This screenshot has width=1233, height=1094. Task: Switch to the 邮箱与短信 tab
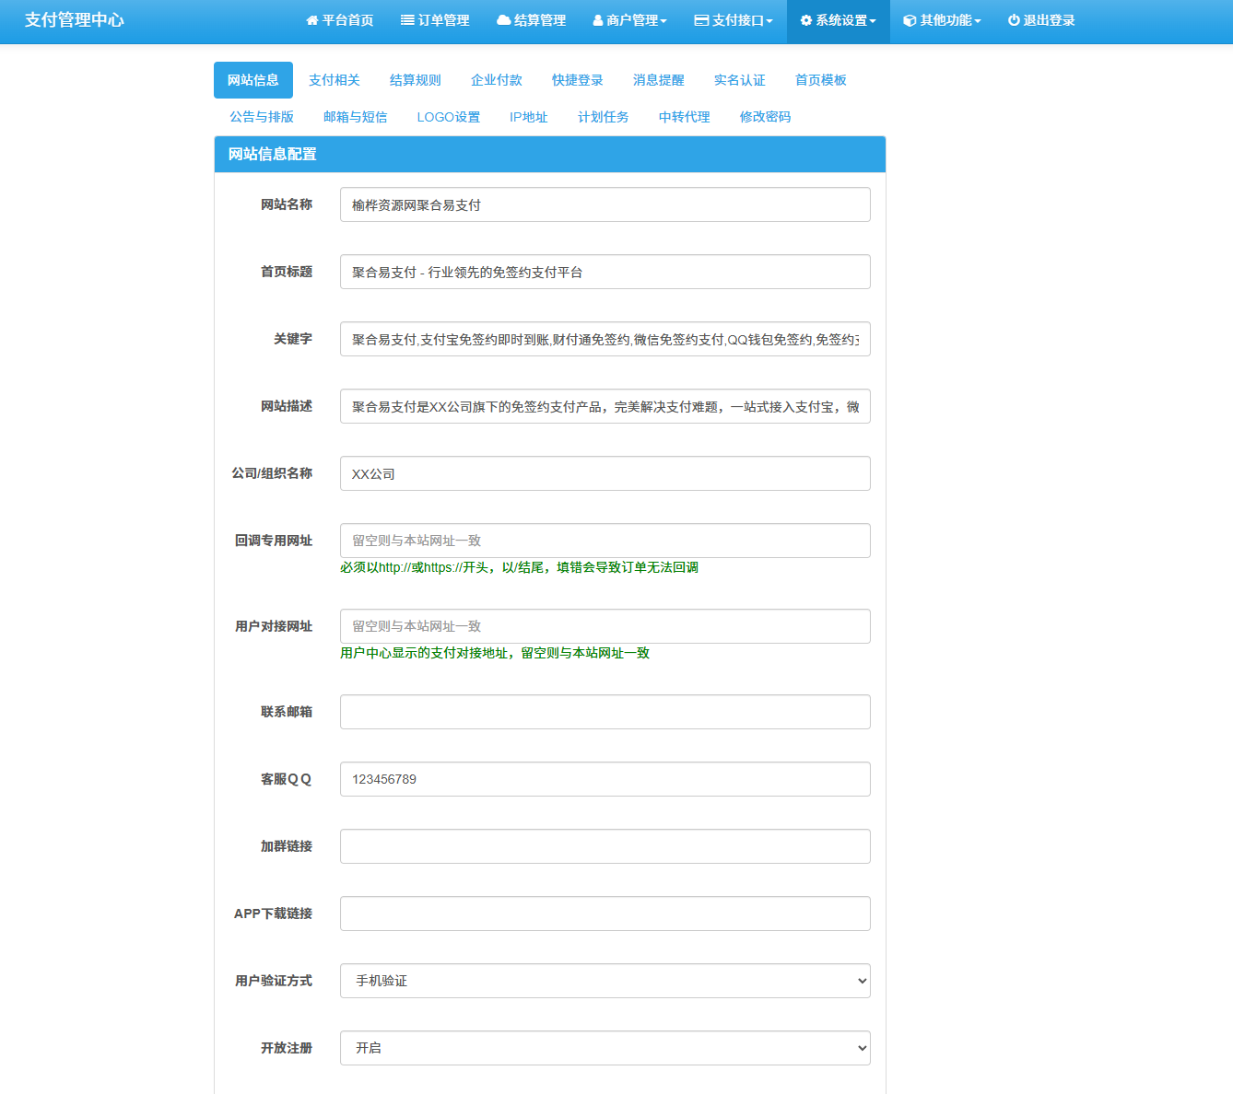click(356, 117)
